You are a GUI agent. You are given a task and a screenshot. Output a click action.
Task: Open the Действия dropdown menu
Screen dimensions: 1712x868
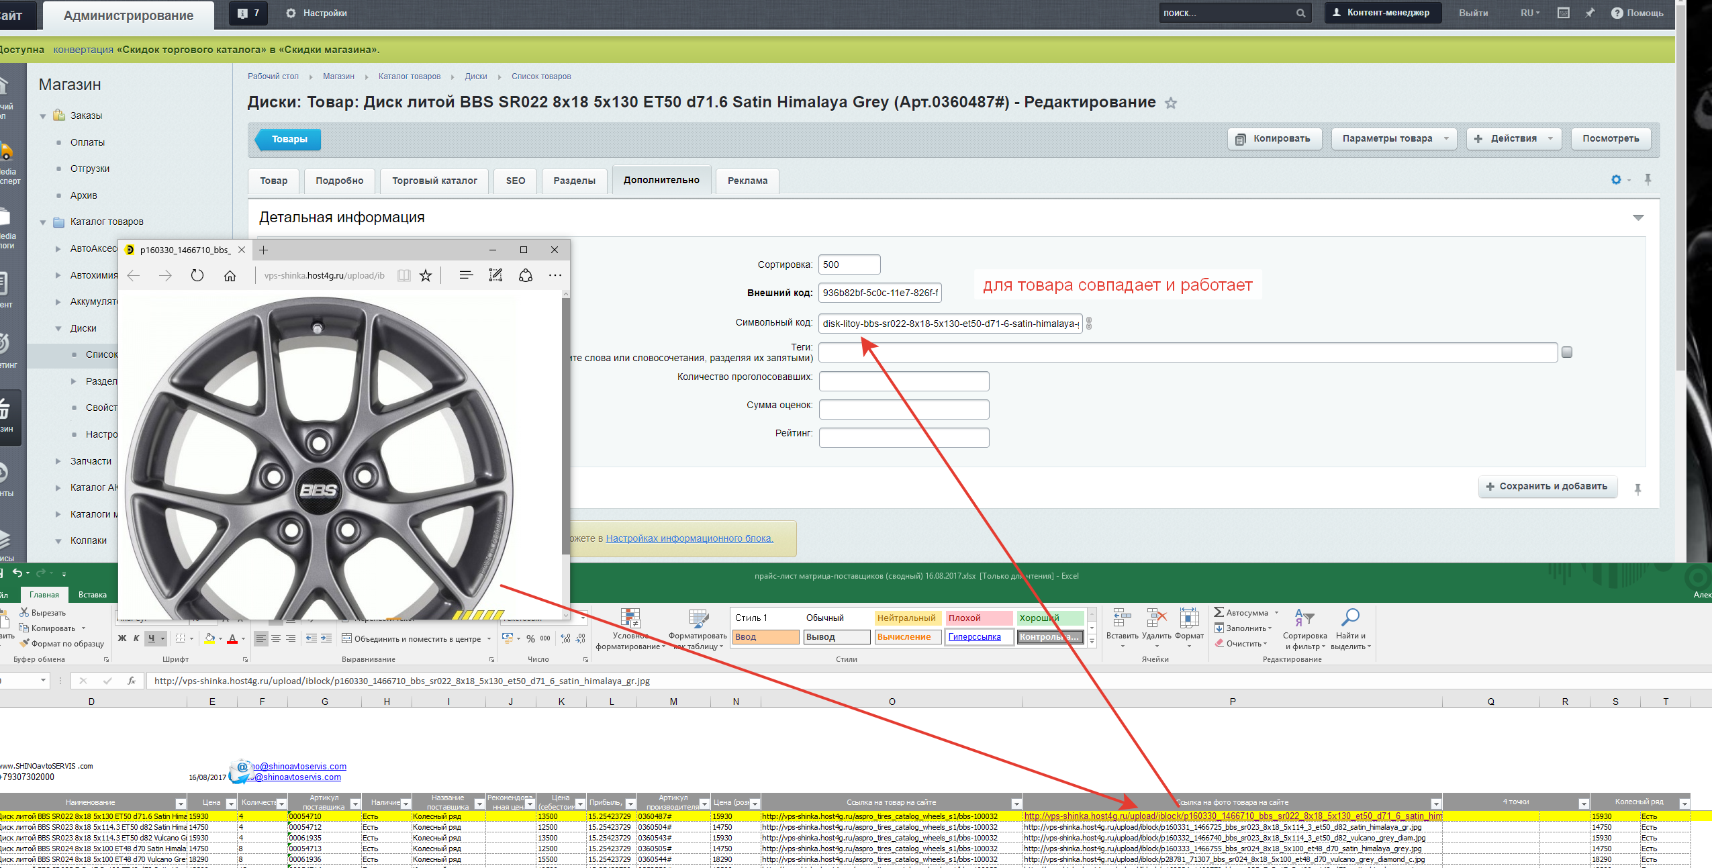tap(1513, 139)
